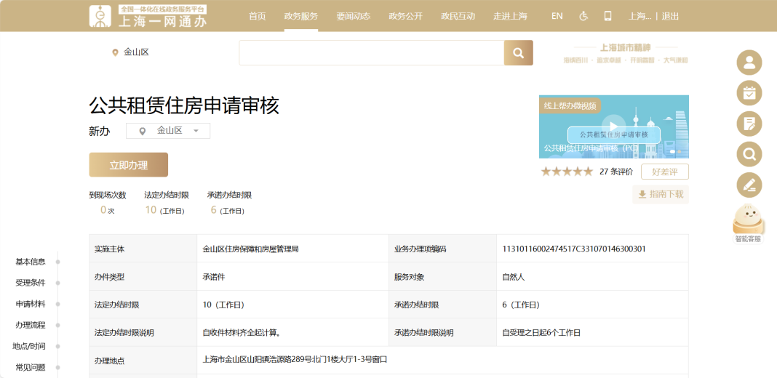This screenshot has height=378, width=777.
Task: Click the 指南下载 download button
Action: pyautogui.click(x=660, y=195)
